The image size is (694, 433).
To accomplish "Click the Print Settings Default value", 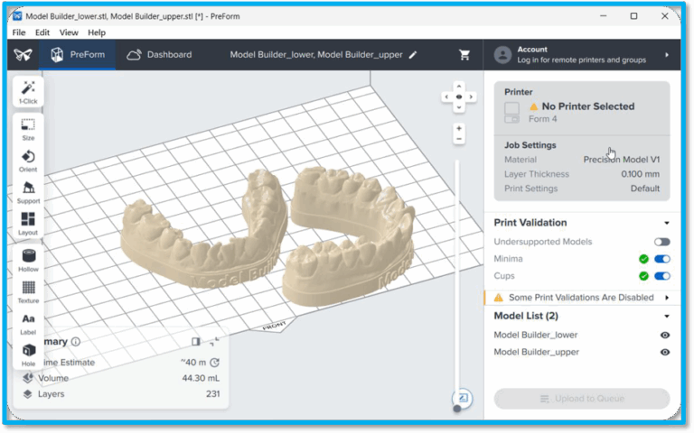I will [x=645, y=189].
